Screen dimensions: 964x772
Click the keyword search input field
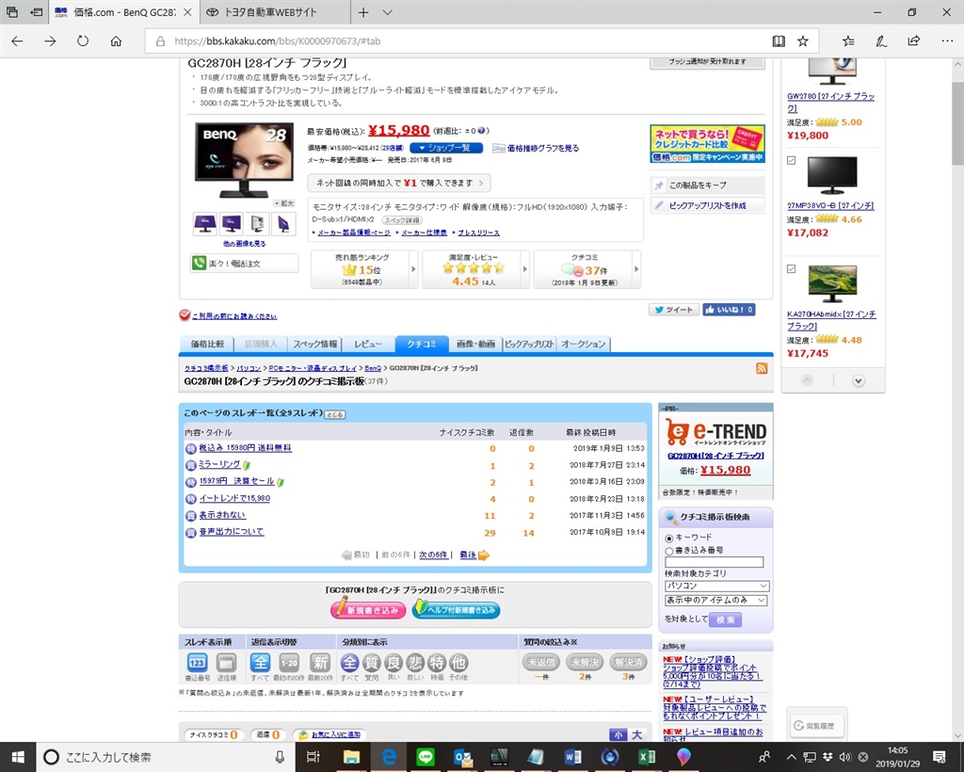pos(714,562)
